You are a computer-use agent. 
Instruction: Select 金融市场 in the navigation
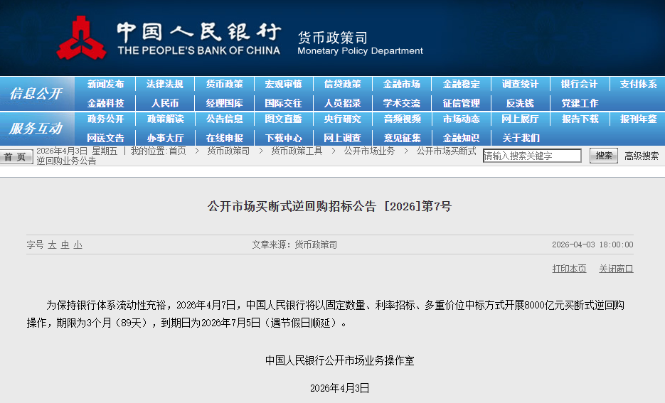coord(402,85)
